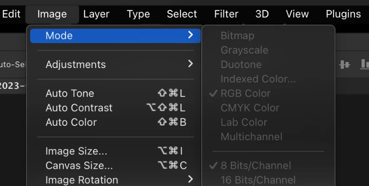Open the 3D menu

coord(262,14)
